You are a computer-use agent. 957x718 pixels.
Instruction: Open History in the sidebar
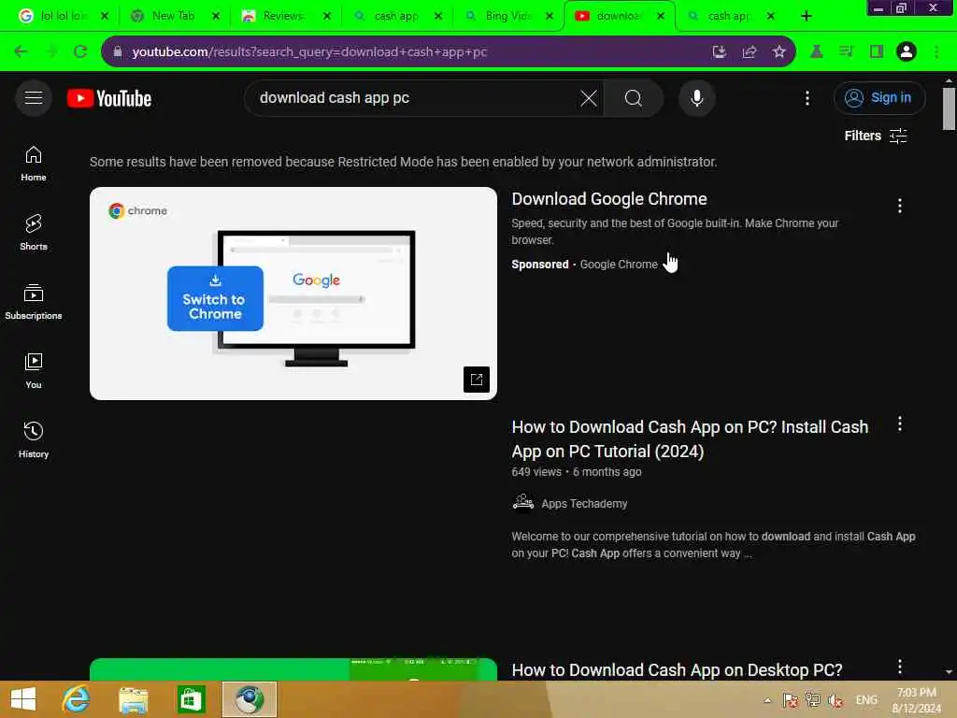tap(34, 439)
